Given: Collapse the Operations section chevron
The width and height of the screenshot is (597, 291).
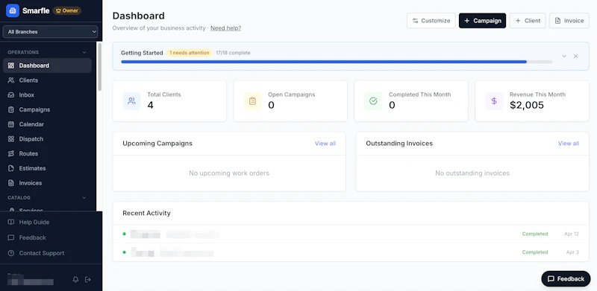Looking at the screenshot, I should [84, 52].
